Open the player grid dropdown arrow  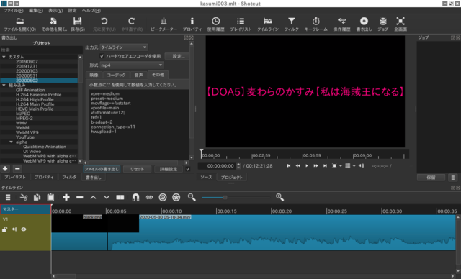point(354,166)
